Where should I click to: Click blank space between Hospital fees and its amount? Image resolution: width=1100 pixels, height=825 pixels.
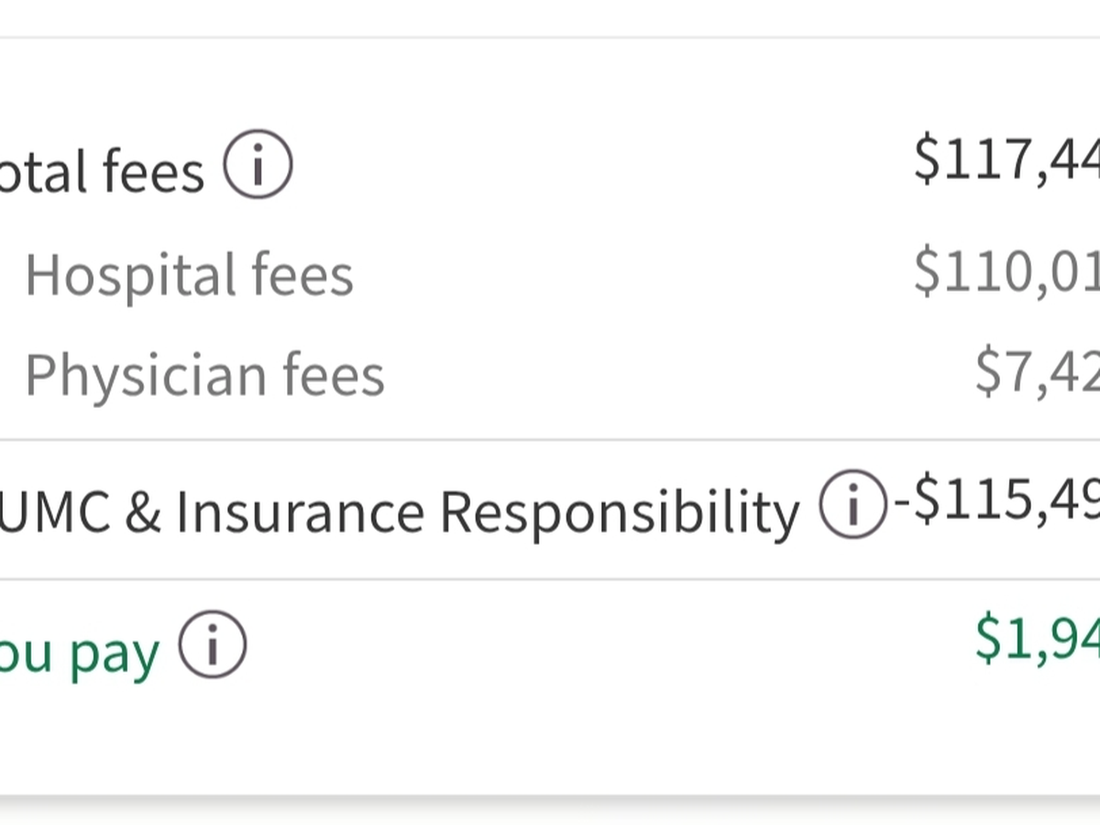(x=632, y=274)
